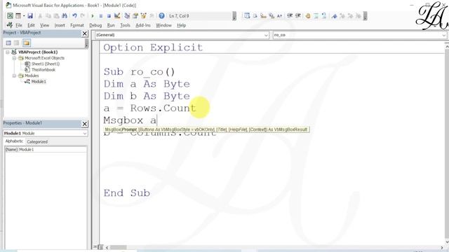Toggle a bookmark with the blue flag icon

click(334, 16)
